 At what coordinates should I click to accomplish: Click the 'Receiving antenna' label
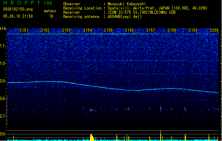point(81,17)
